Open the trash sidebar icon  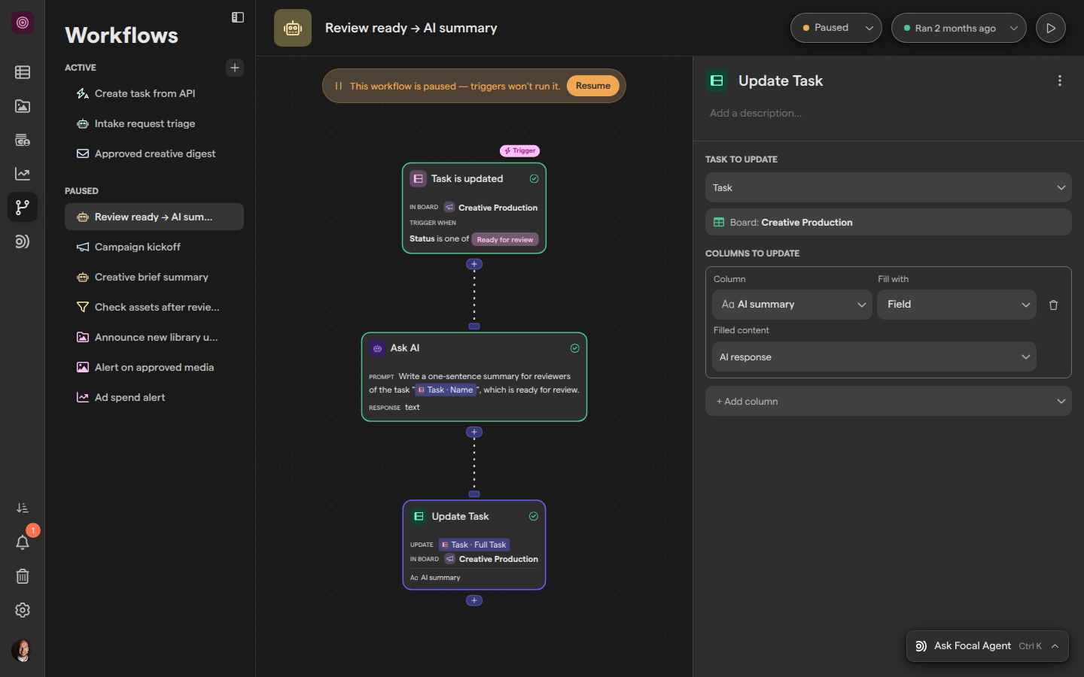pyautogui.click(x=23, y=576)
